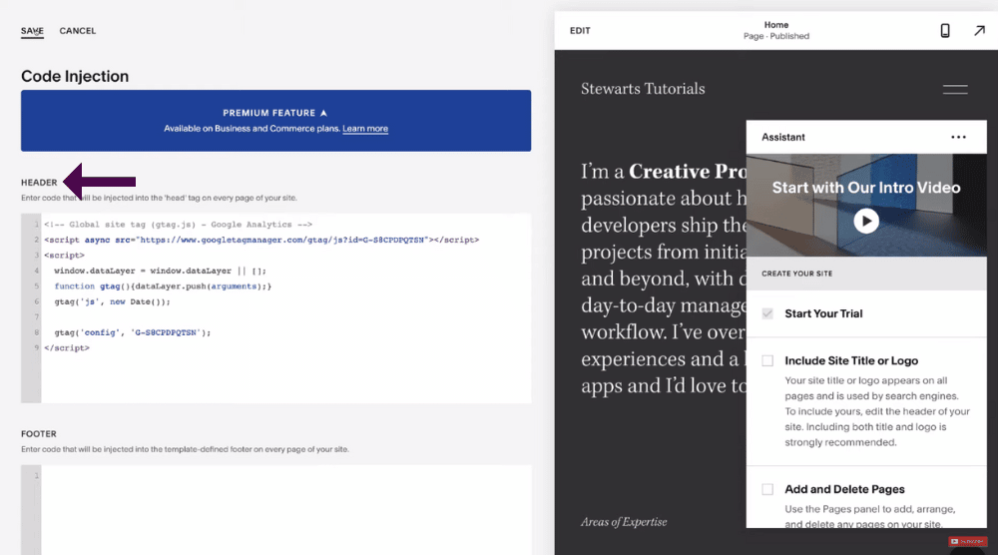Select the Start Your Trial item text
The height and width of the screenshot is (555, 998).
(823, 313)
